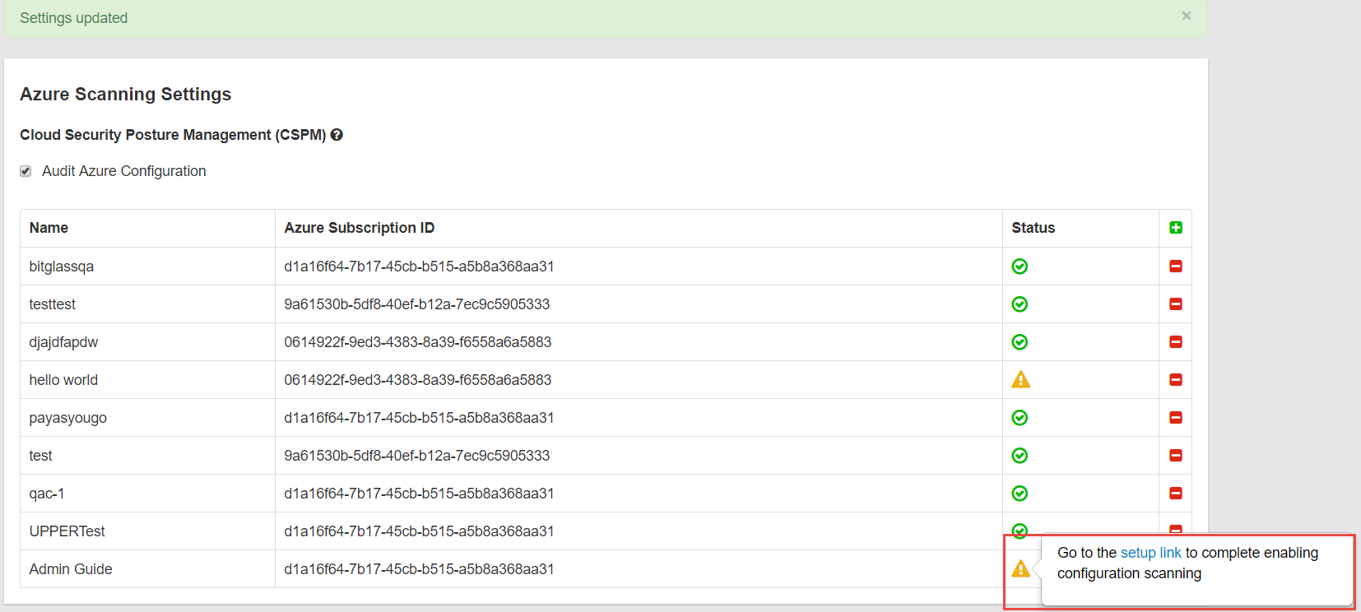Viewport: 1361px width, 612px height.
Task: Click warning triangle for Admin Guide row
Action: (x=1020, y=568)
